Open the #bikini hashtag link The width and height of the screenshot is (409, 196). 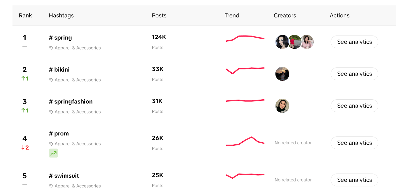click(x=59, y=69)
